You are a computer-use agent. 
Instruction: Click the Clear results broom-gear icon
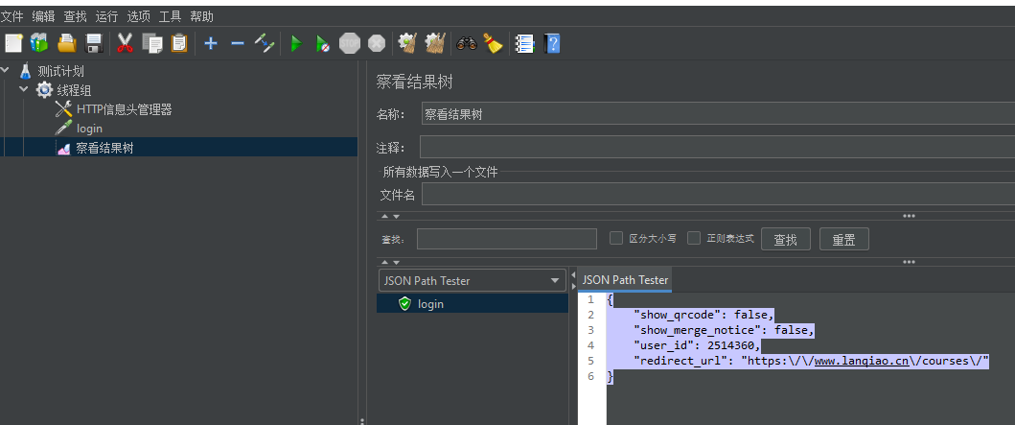pyautogui.click(x=406, y=43)
